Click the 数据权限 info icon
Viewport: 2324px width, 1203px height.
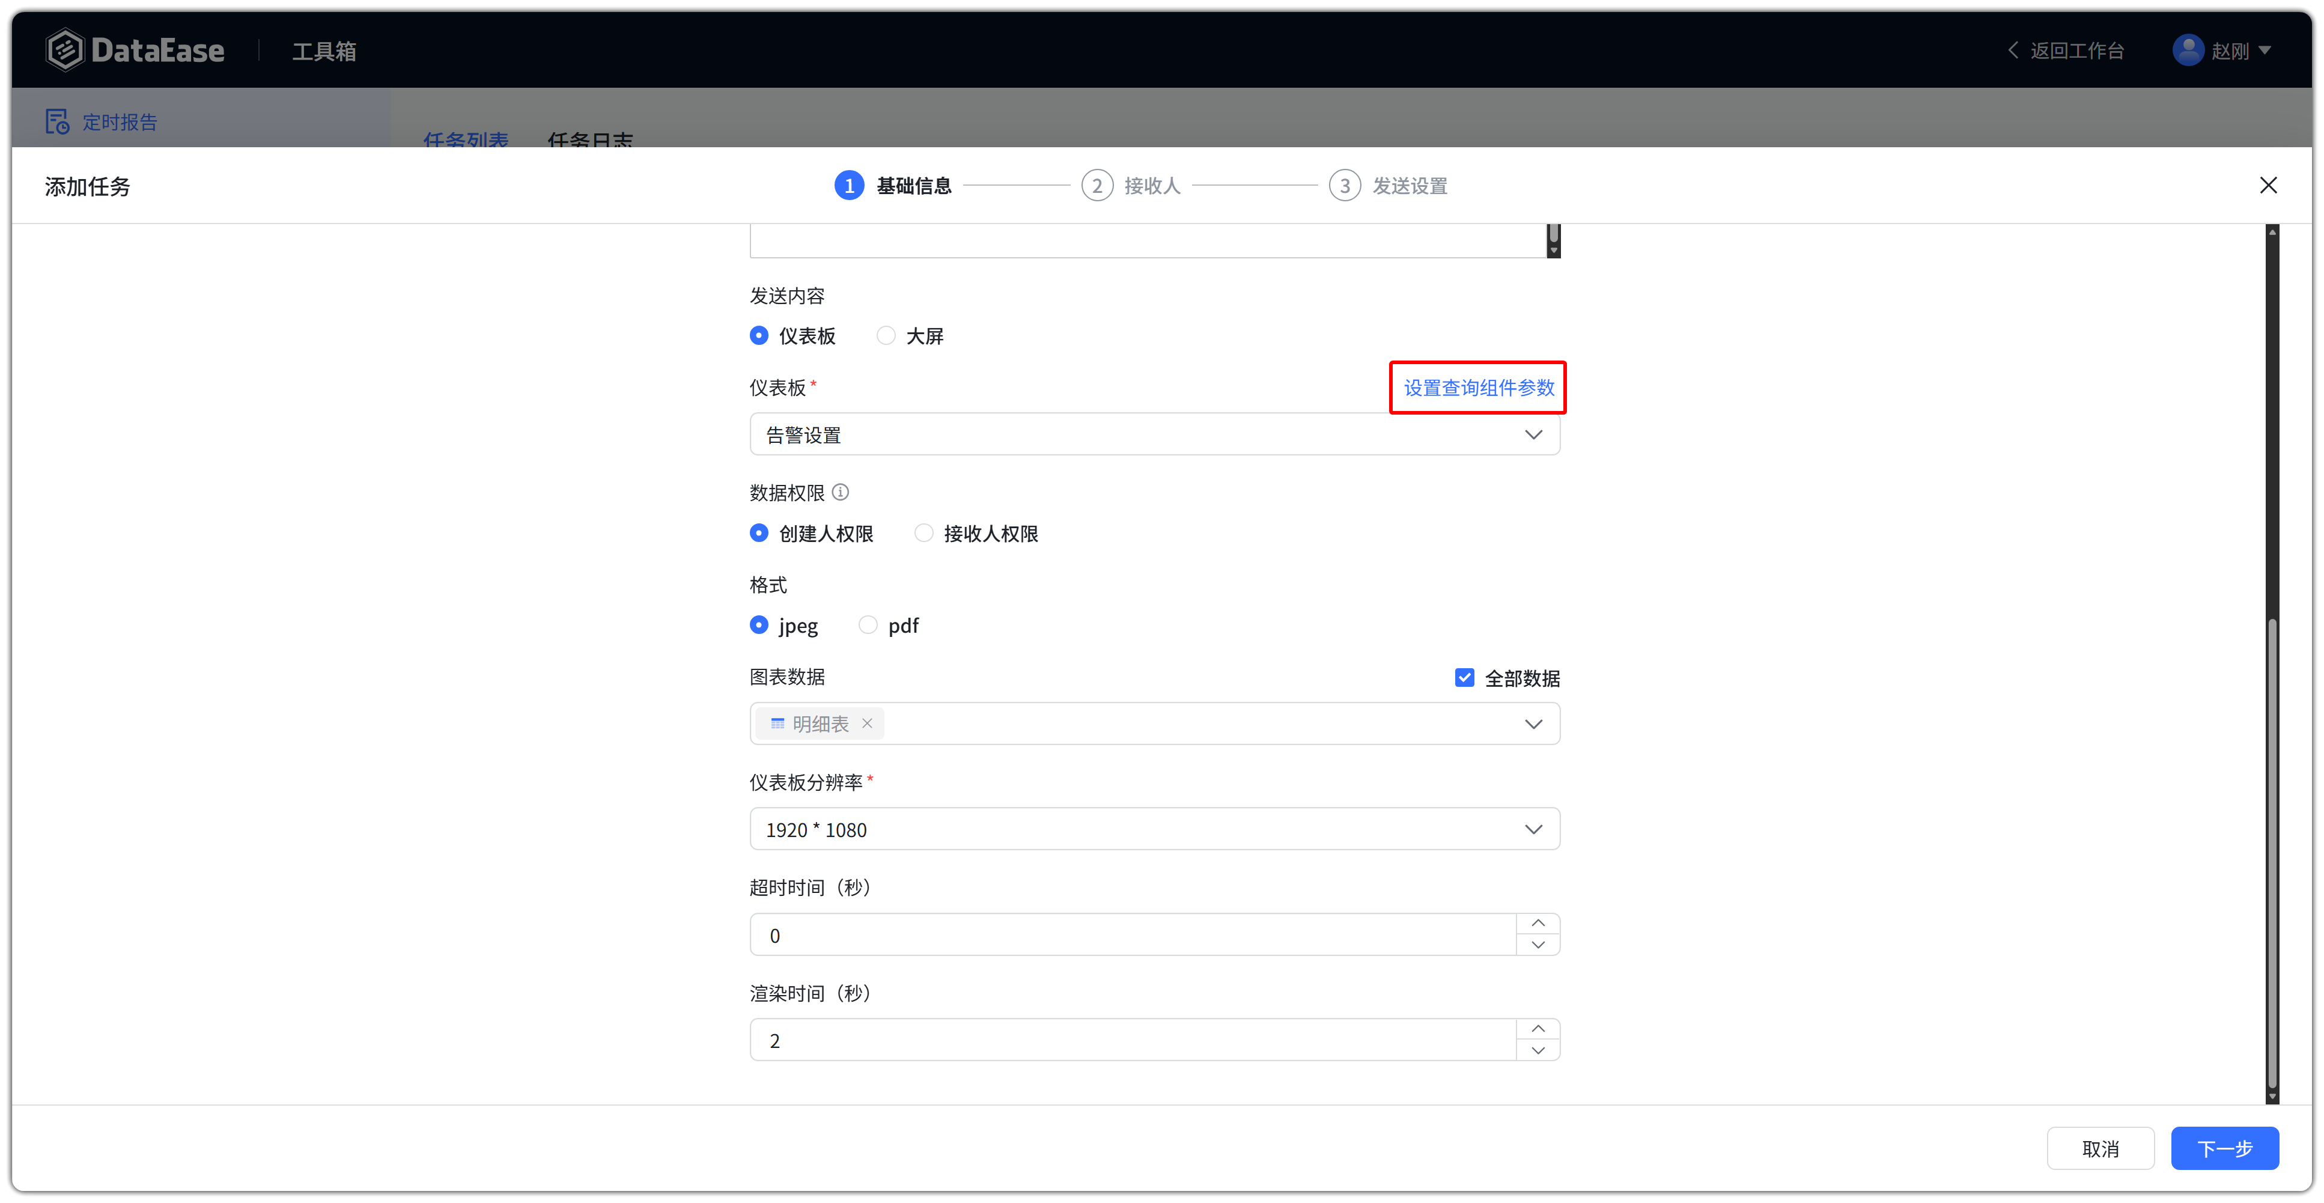coord(841,492)
